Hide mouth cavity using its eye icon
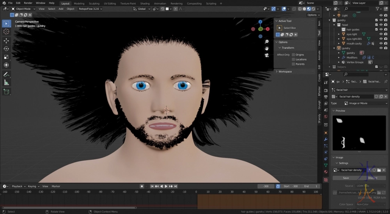The width and height of the screenshot is (390, 214). 381,44
